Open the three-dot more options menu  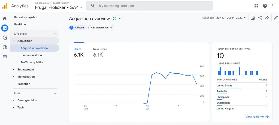point(273,6)
